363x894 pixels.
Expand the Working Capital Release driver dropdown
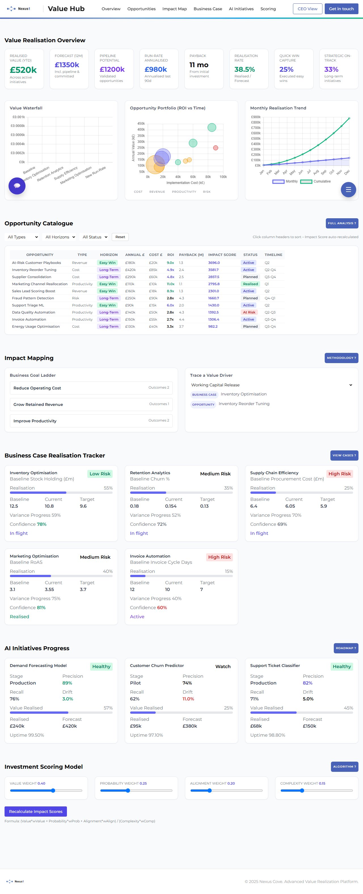pos(271,385)
